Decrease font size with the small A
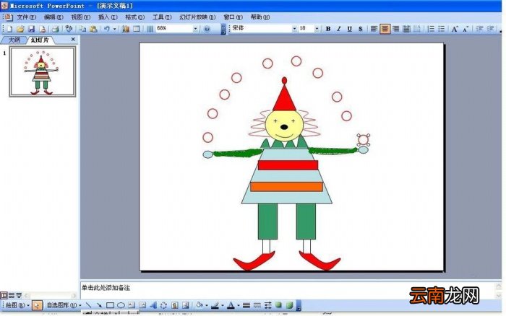Viewport: 506px width, 316px height. 466,29
